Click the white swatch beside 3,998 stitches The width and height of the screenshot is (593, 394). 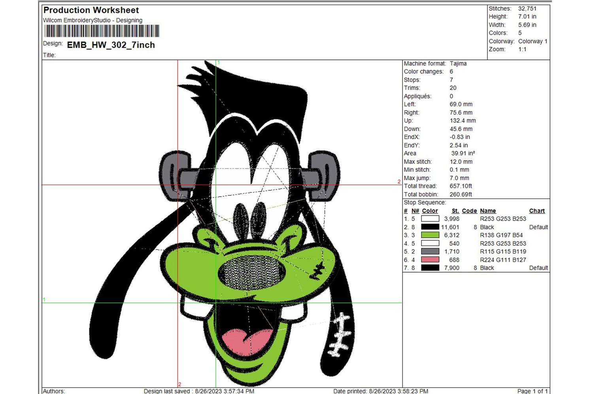coord(430,219)
